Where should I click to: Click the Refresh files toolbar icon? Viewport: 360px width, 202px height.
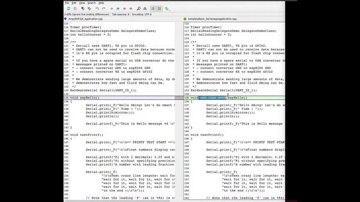[69, 9]
